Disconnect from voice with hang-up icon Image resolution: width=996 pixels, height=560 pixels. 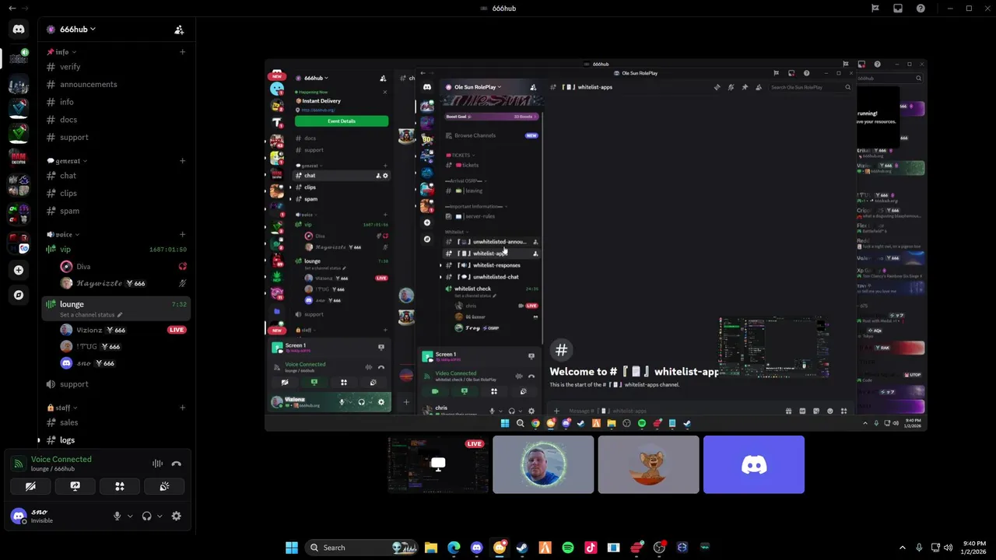pyautogui.click(x=177, y=464)
